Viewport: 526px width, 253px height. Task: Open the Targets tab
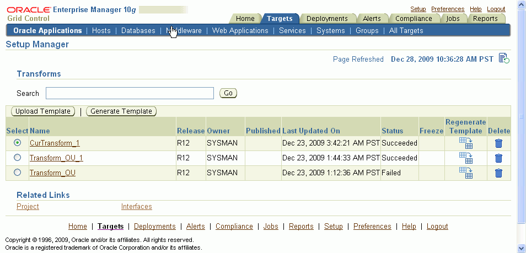coord(280,18)
